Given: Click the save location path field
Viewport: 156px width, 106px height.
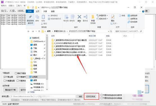Looking at the screenshot, I should coord(43,96).
